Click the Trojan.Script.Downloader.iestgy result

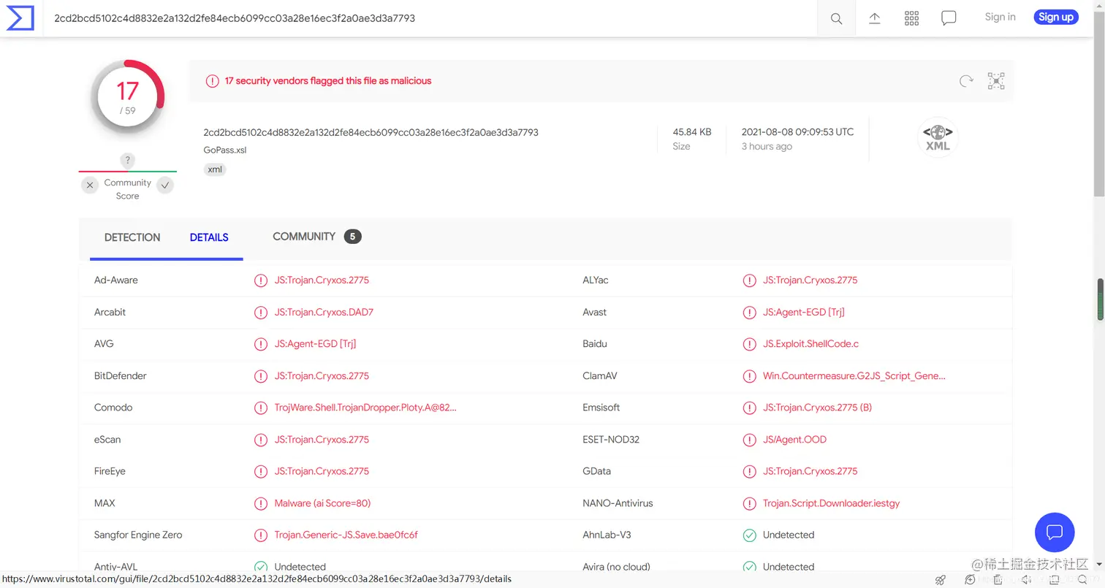click(x=831, y=503)
